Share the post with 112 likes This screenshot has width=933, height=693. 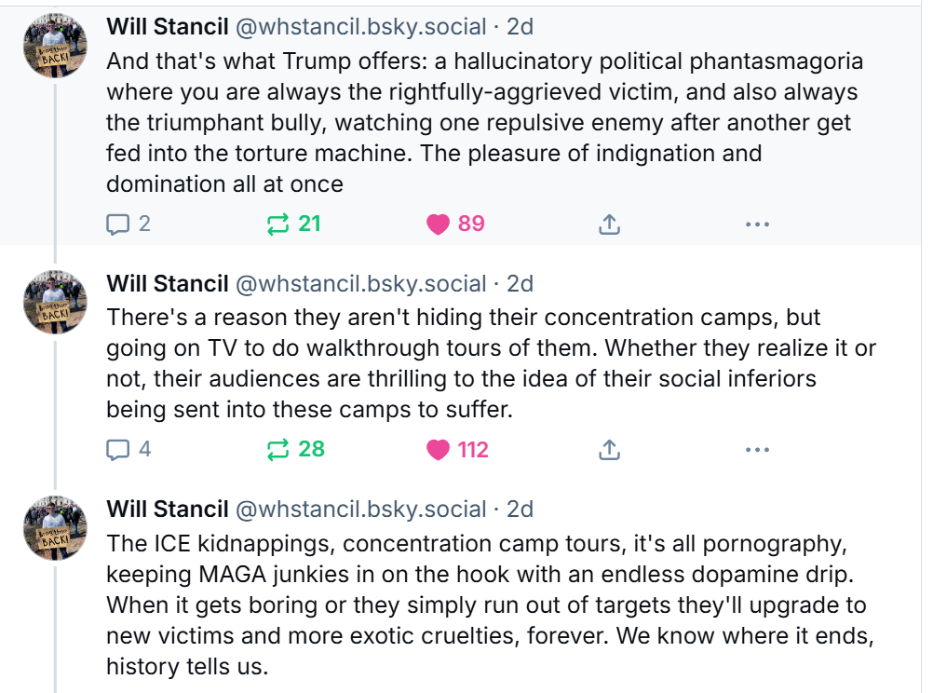click(x=609, y=450)
